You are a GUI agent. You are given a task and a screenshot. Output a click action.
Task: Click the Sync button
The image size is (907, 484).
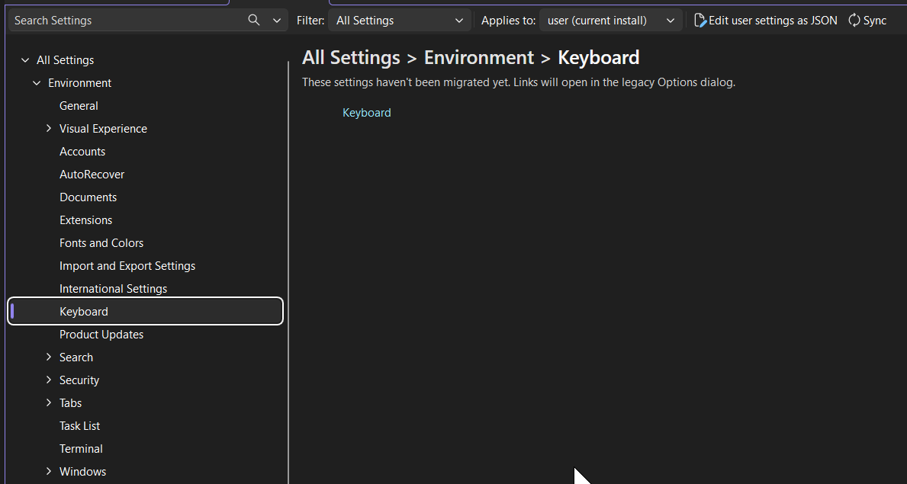867,21
